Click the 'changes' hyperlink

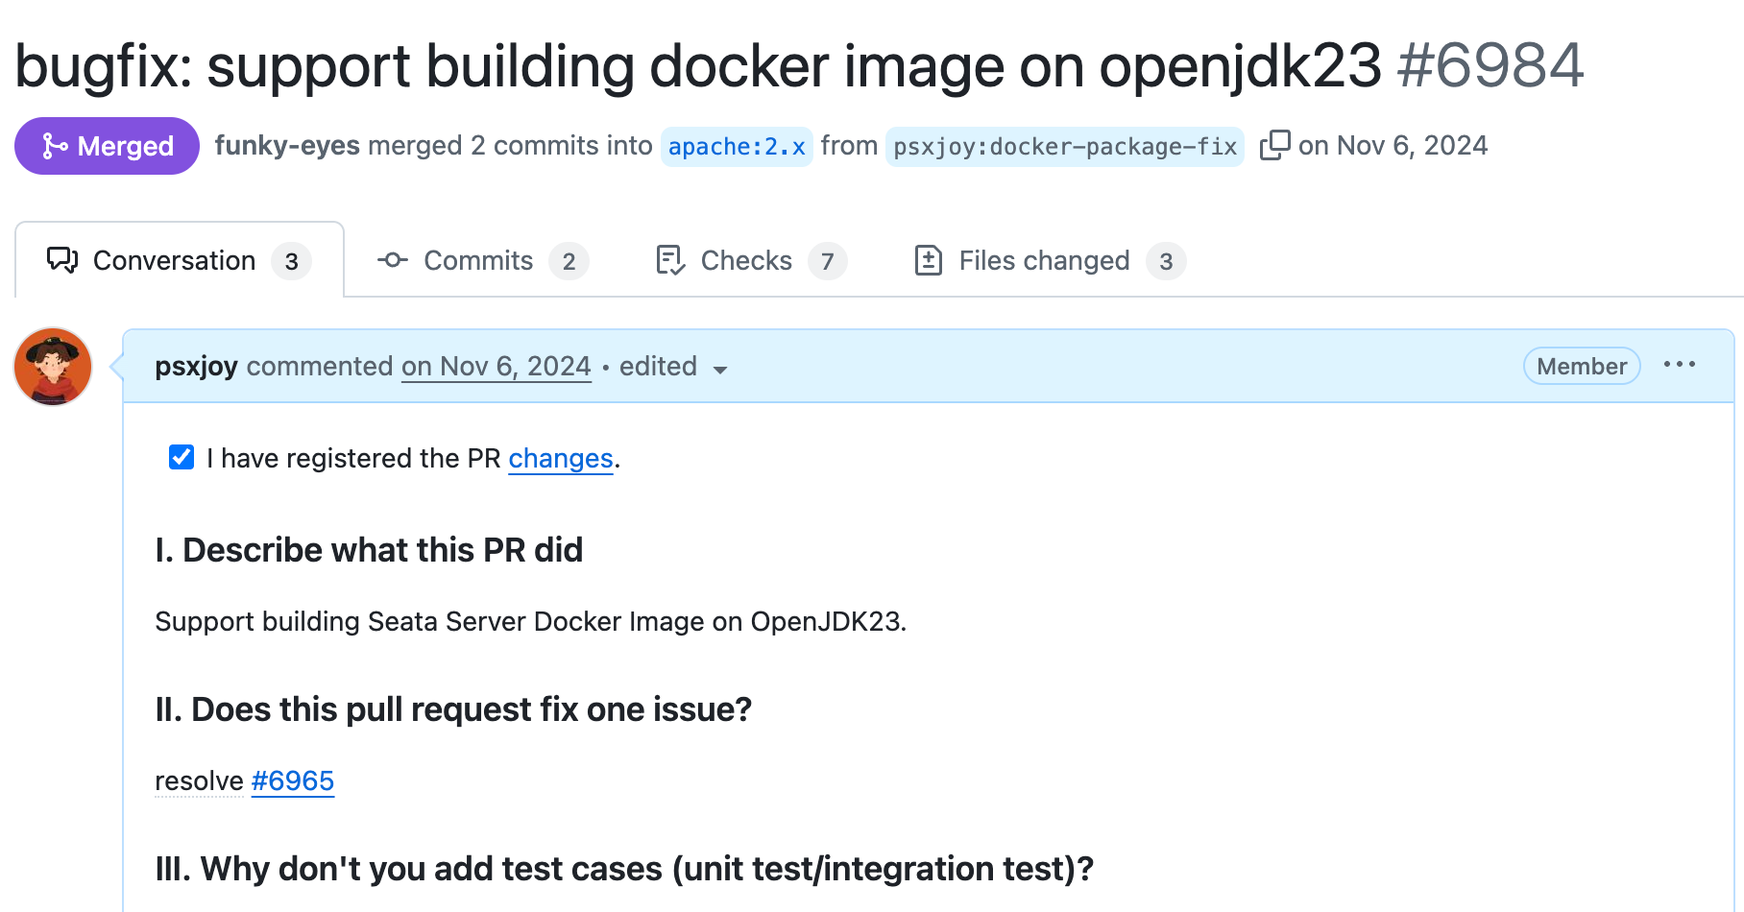[x=561, y=459]
